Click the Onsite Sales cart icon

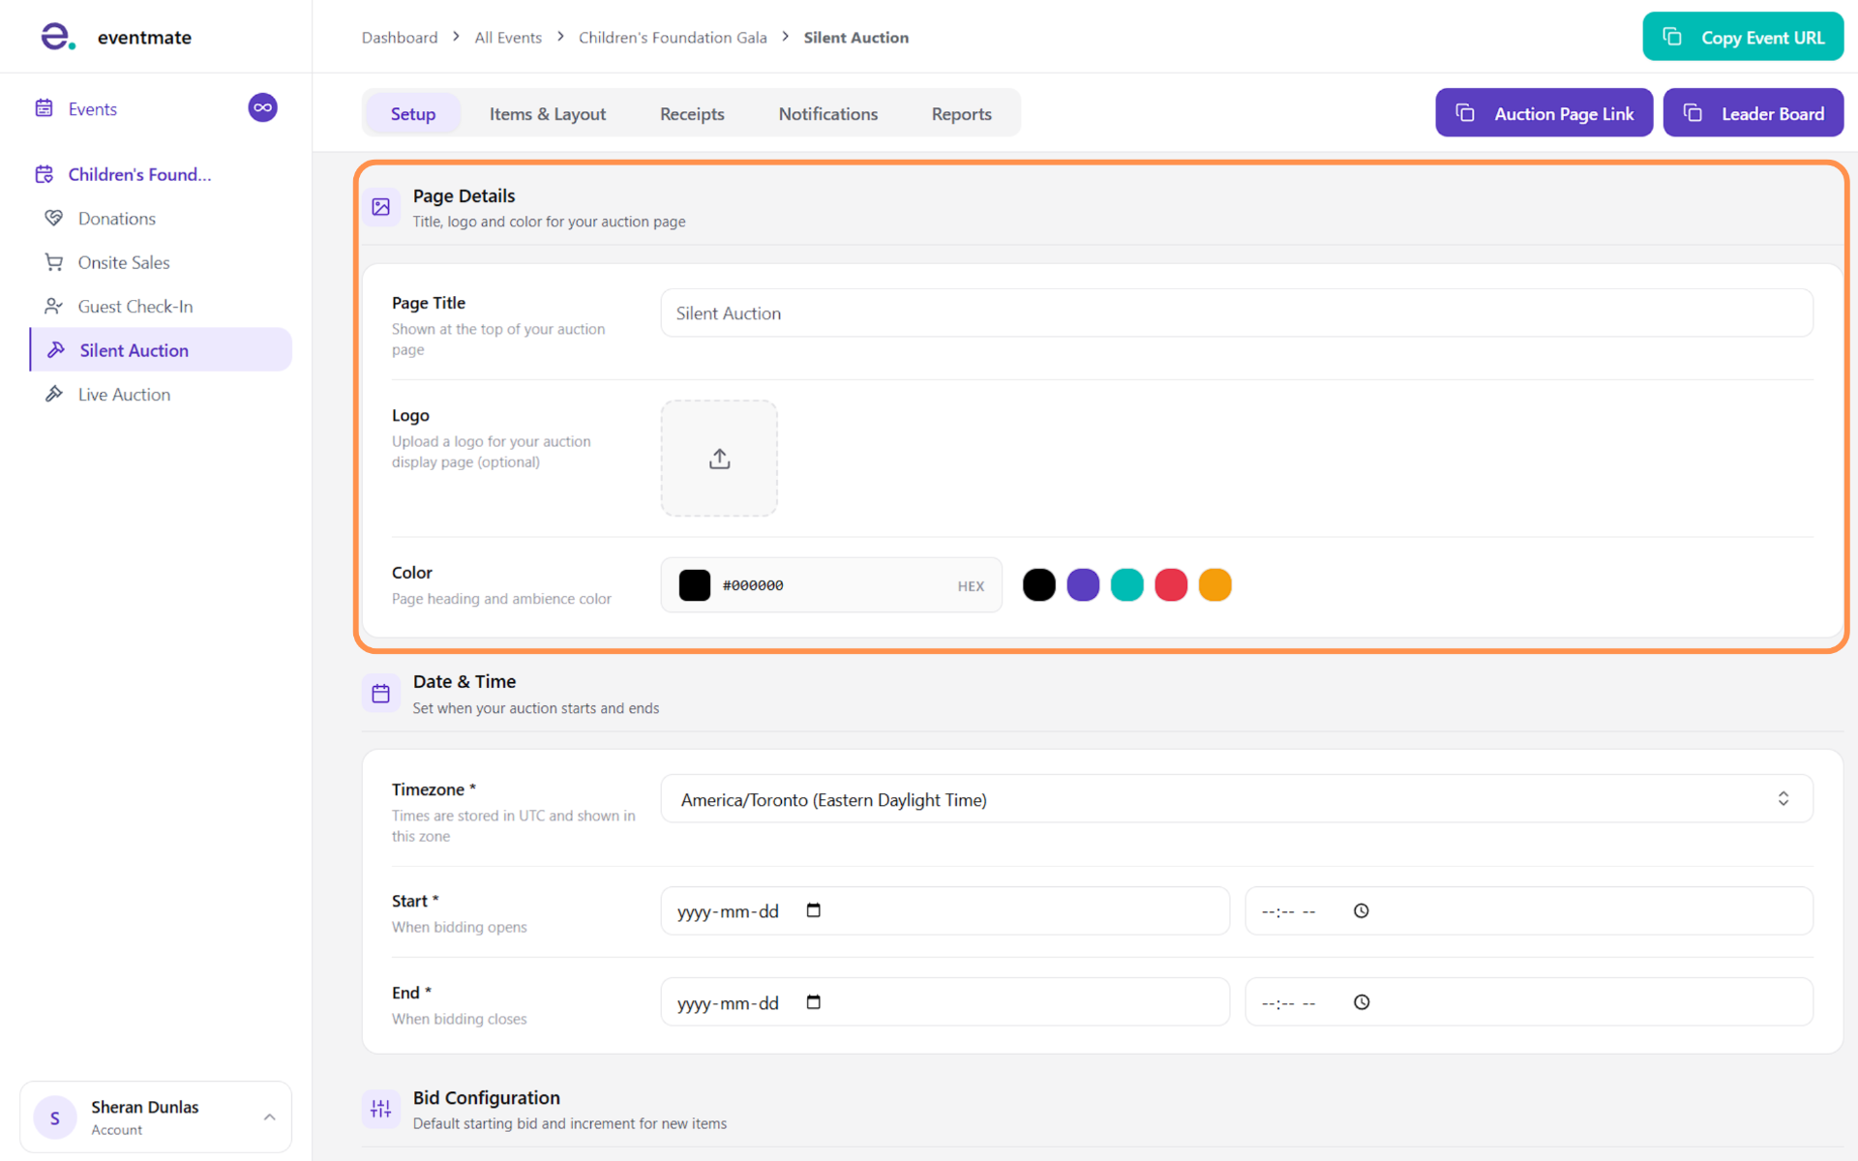pos(54,262)
